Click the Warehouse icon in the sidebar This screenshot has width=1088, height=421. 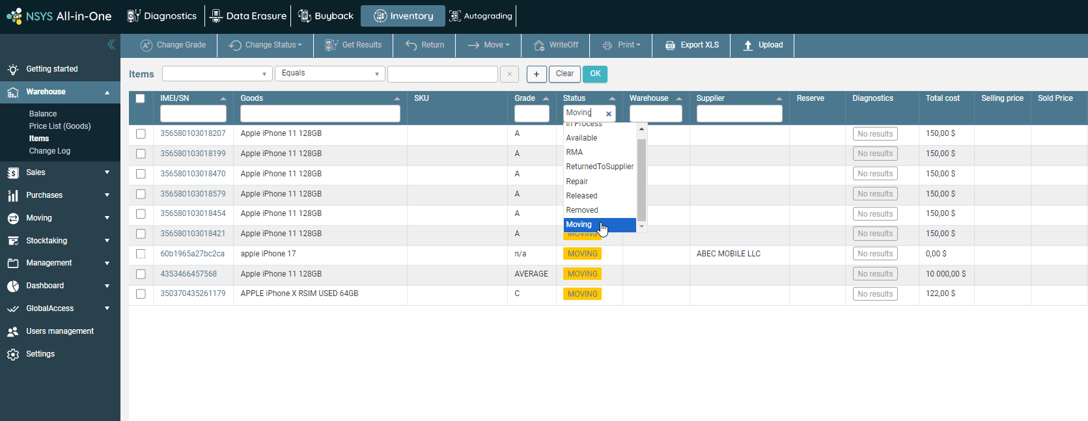[12, 92]
